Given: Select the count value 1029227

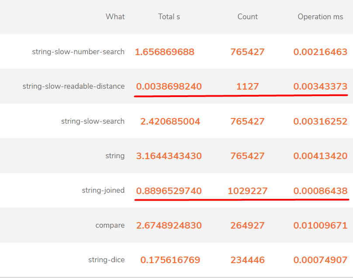Looking at the screenshot, I should coord(247,191).
